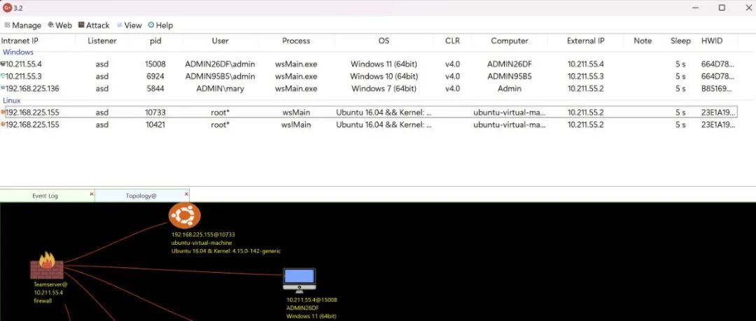This screenshot has width=756, height=321.
Task: Sort by Process column header
Action: pos(296,41)
